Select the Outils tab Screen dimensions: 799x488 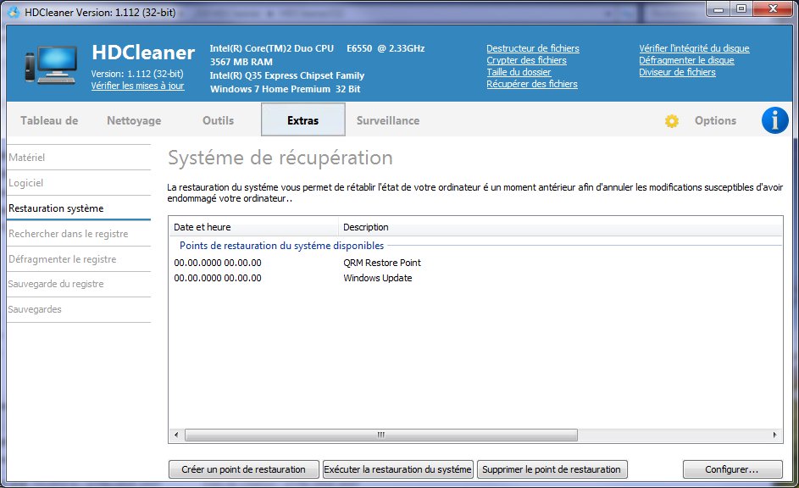click(218, 120)
